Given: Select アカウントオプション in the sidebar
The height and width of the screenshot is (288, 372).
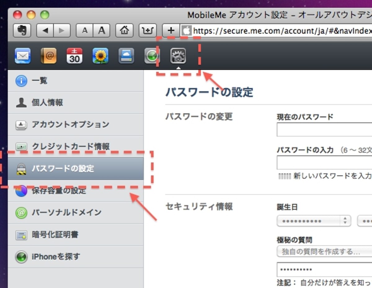Looking at the screenshot, I should tap(76, 124).
